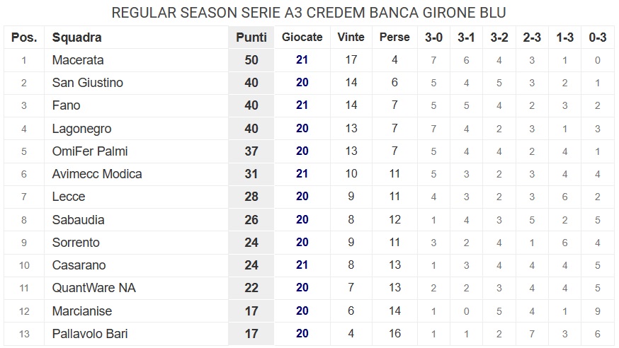This screenshot has height=348, width=619.
Task: Click the 3-0 column header
Action: point(433,37)
